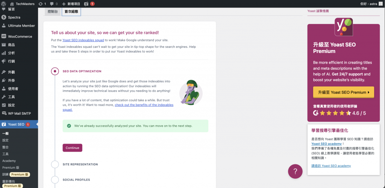This screenshot has height=188, width=385.
Task: Click the 學習搜尋引擎最佳化 heading
Action: [x=330, y=130]
